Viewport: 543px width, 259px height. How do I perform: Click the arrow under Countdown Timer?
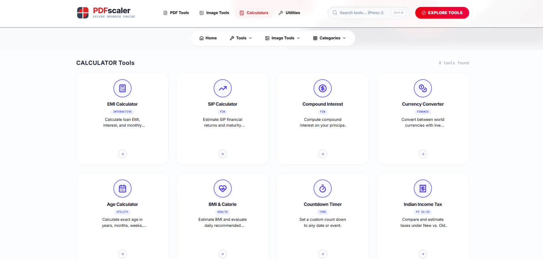(322, 254)
